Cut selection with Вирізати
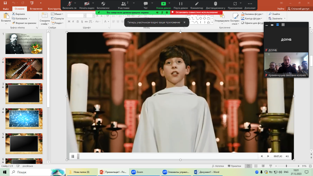Image resolution: width=313 pixels, height=176 pixels. tap(18, 14)
